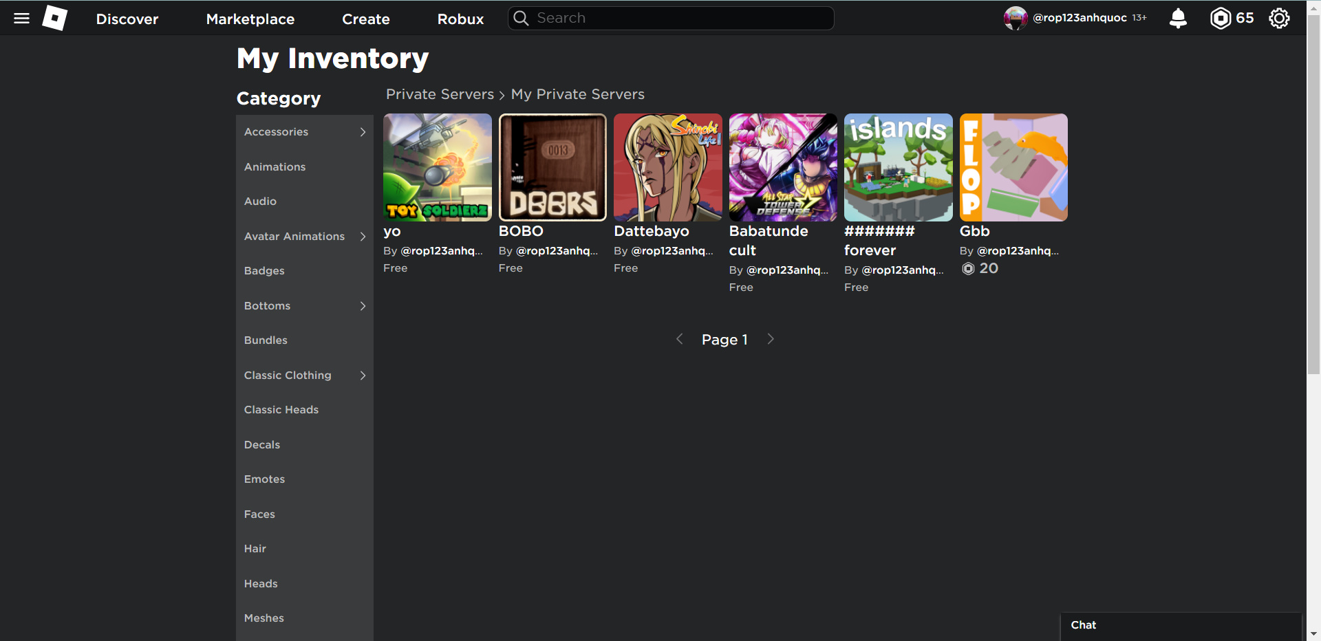Select the Bottoms category label

coord(267,306)
